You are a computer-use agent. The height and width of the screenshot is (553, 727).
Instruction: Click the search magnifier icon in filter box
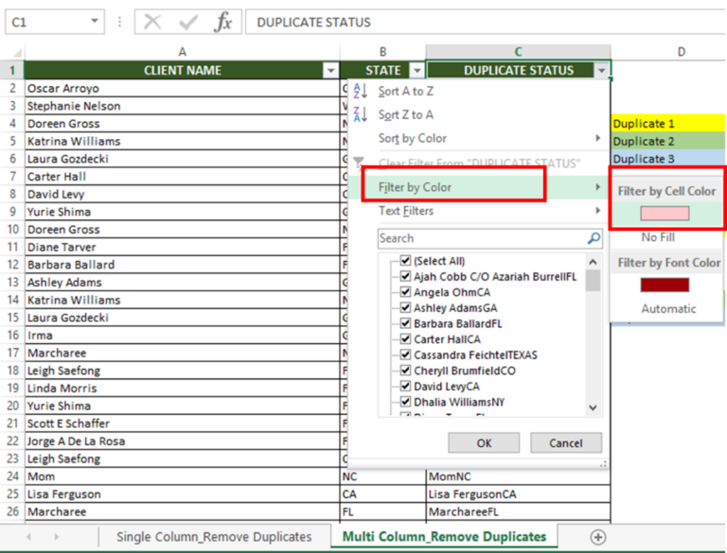point(594,238)
